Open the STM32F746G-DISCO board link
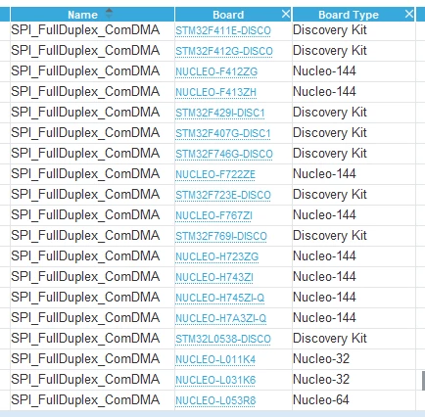This screenshot has width=425, height=417. (x=224, y=154)
